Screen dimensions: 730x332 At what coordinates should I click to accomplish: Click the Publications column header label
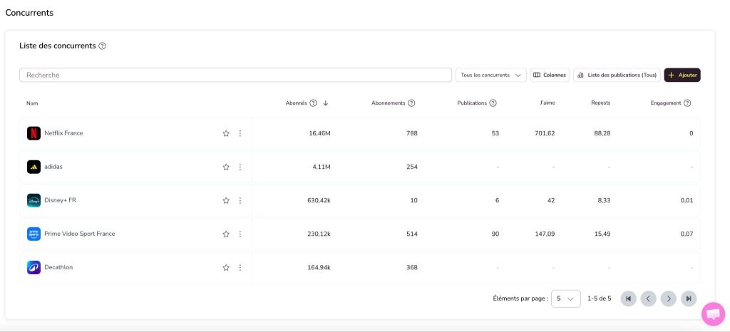pyautogui.click(x=472, y=103)
